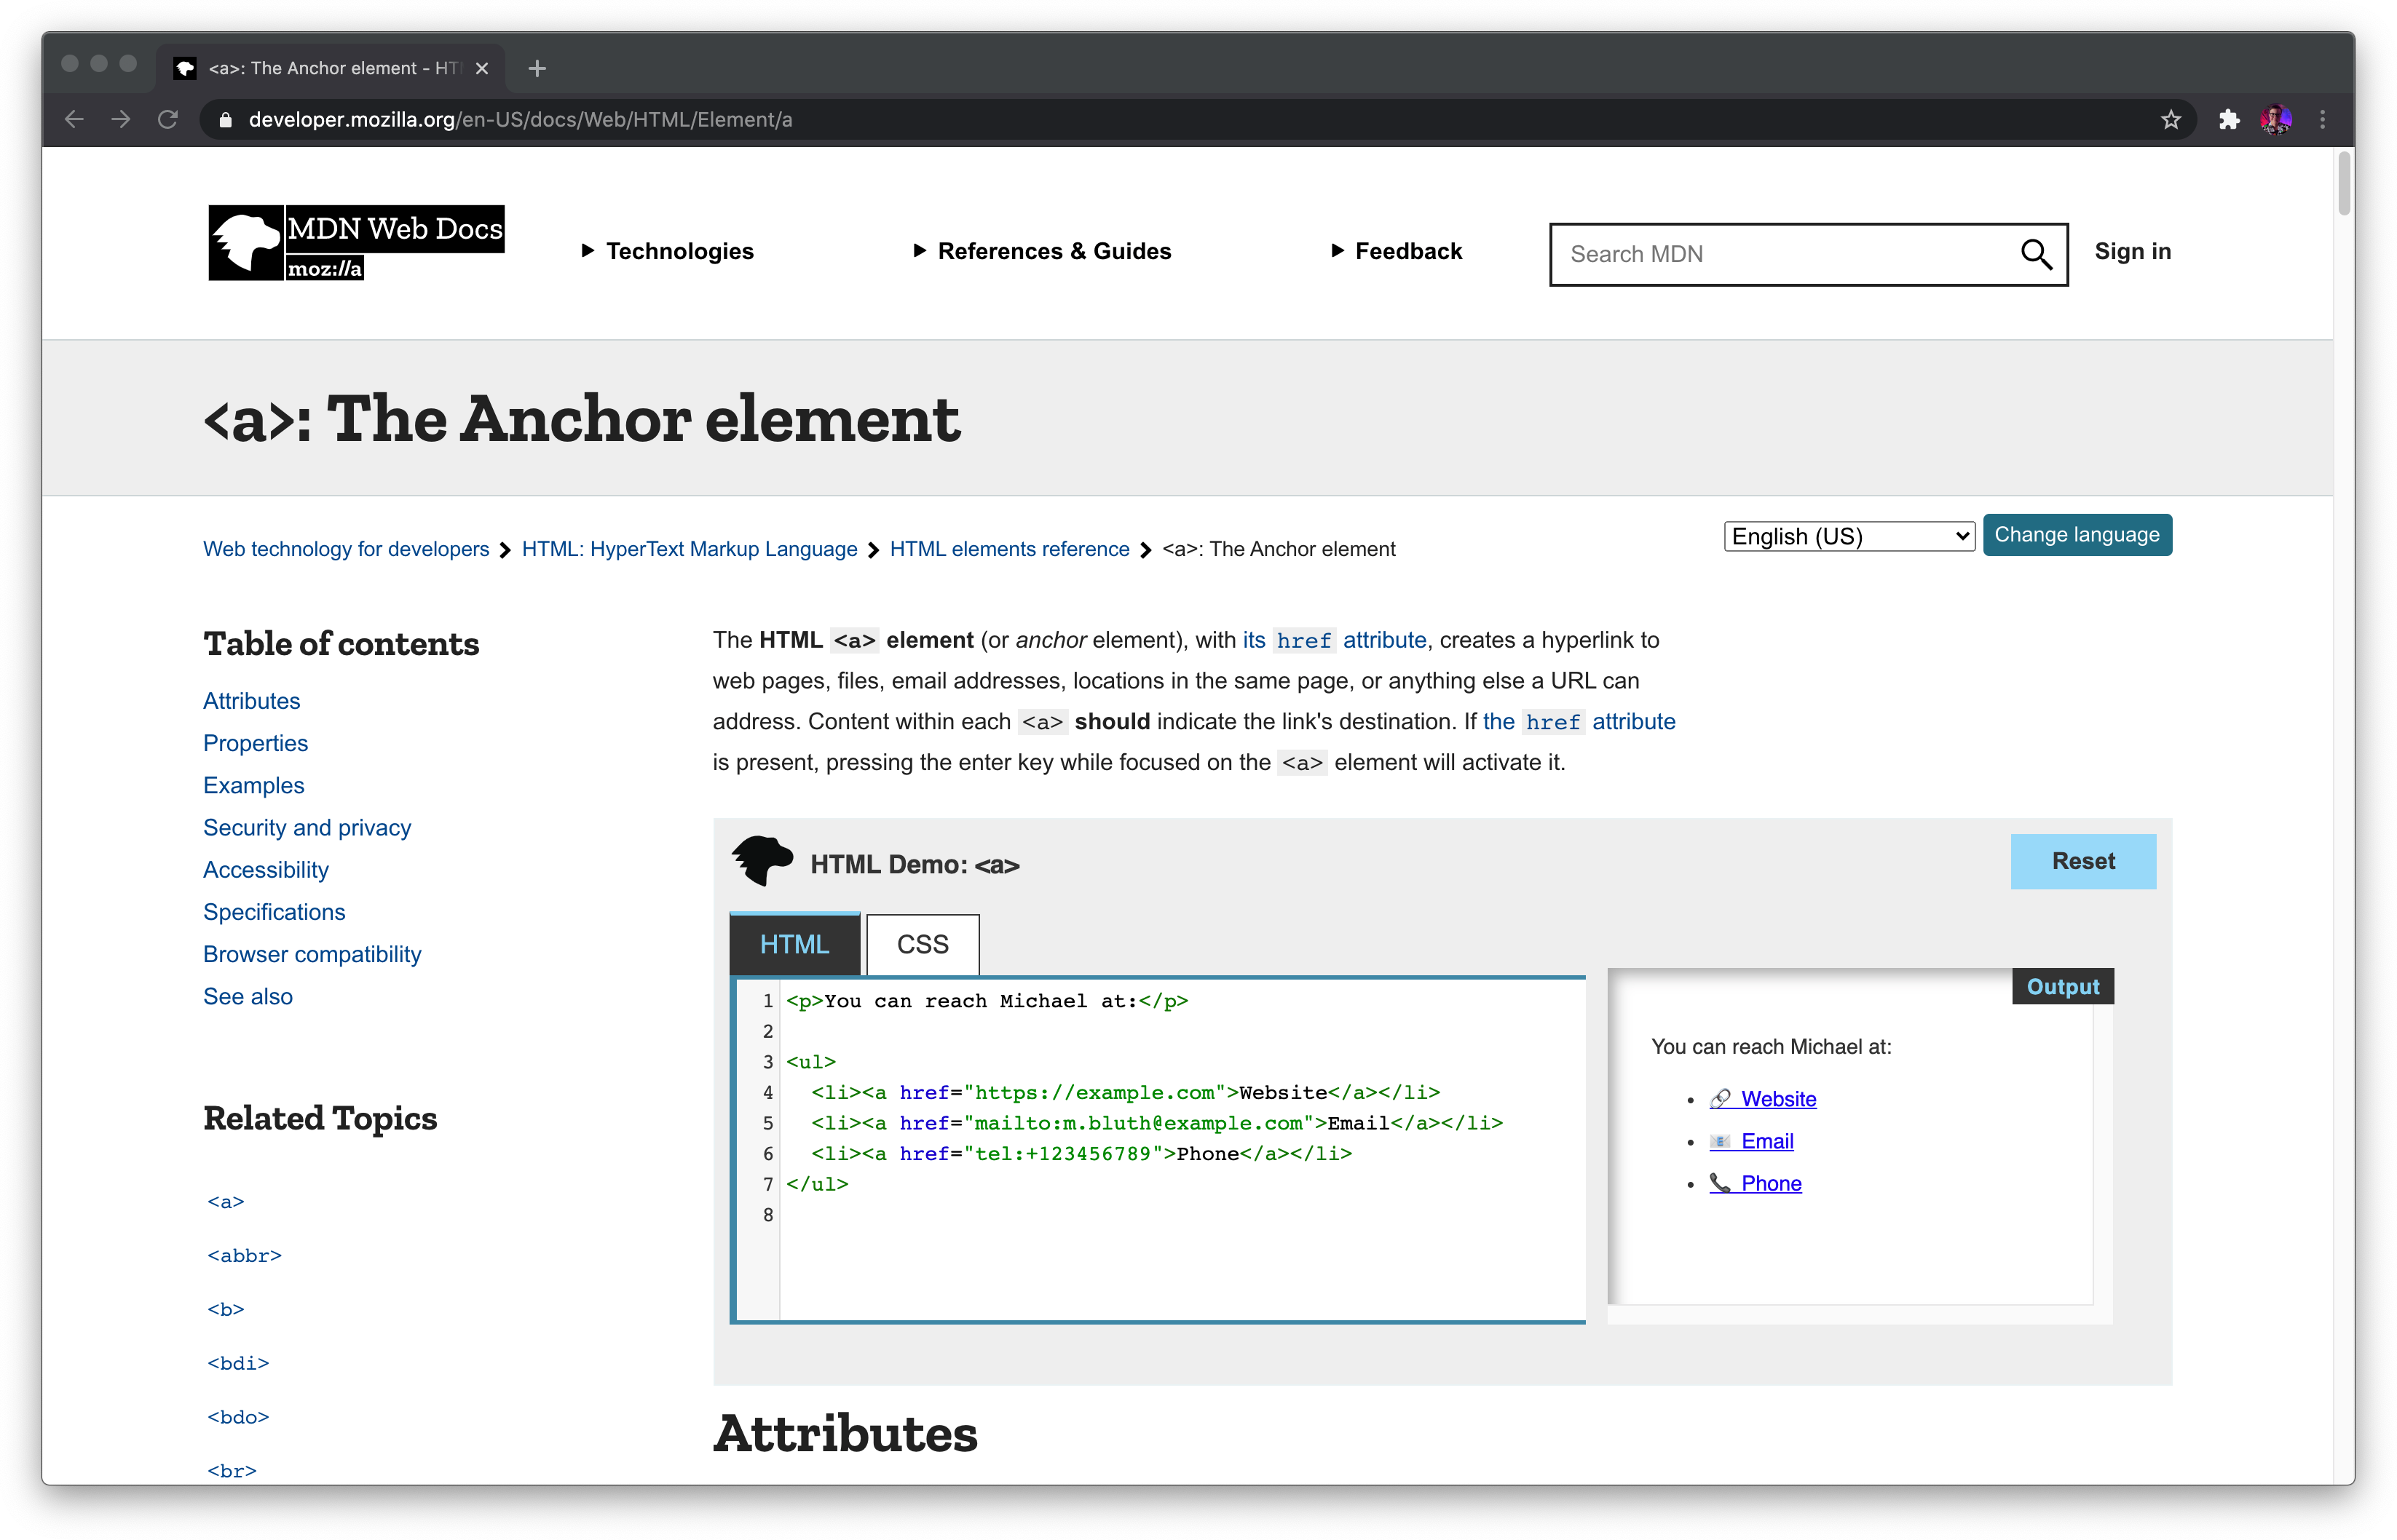The width and height of the screenshot is (2397, 1540).
Task: Open <bdo> in Related Topics
Action: pyautogui.click(x=238, y=1417)
